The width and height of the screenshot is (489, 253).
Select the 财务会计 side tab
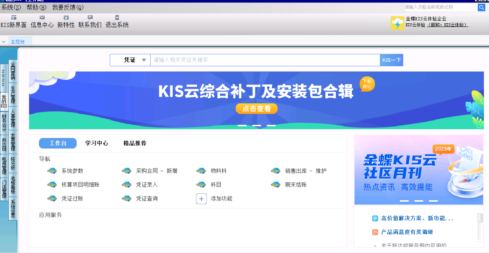(x=4, y=123)
